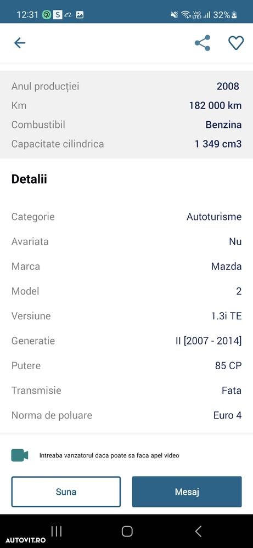Tap the Km 182 000 km value
The image size is (253, 548).
(215, 105)
